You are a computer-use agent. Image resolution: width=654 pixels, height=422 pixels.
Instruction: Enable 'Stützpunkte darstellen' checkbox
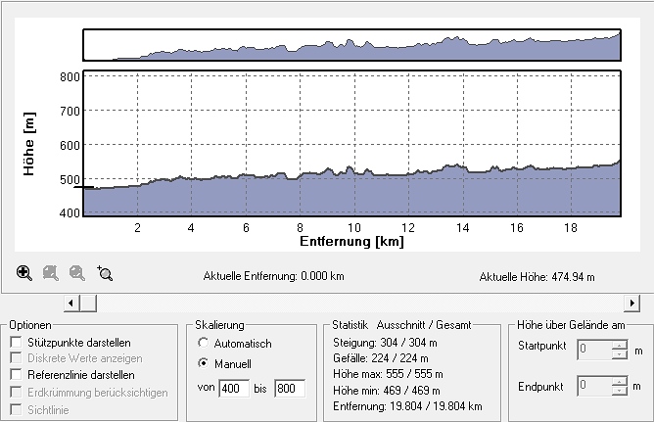click(x=15, y=341)
